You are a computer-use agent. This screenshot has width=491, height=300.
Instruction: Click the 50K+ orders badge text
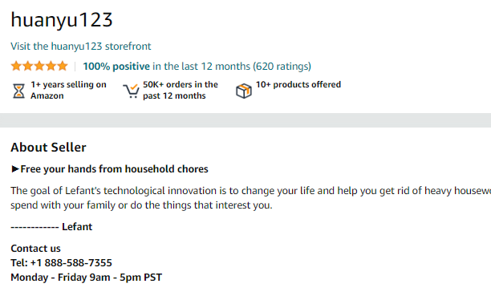[x=181, y=90]
